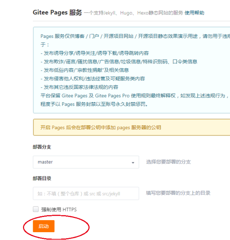Enable the 强制使用 HTTPS checkbox
Viewport: 230px width, 240px height.
coord(35,209)
